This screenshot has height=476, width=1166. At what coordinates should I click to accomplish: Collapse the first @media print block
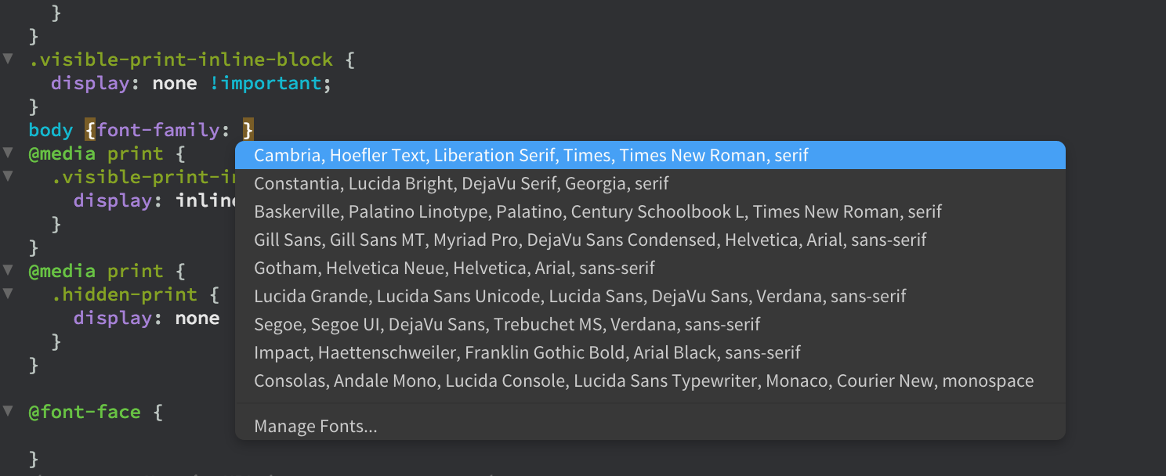click(8, 153)
